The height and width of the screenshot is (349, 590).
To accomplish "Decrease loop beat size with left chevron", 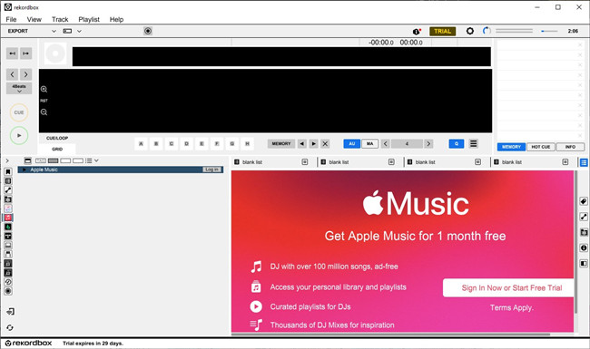I will [x=385, y=143].
